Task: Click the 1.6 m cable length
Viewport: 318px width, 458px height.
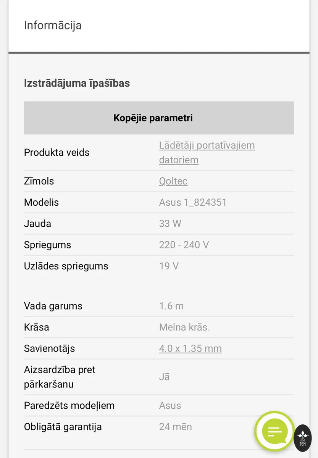Action: pyautogui.click(x=171, y=306)
